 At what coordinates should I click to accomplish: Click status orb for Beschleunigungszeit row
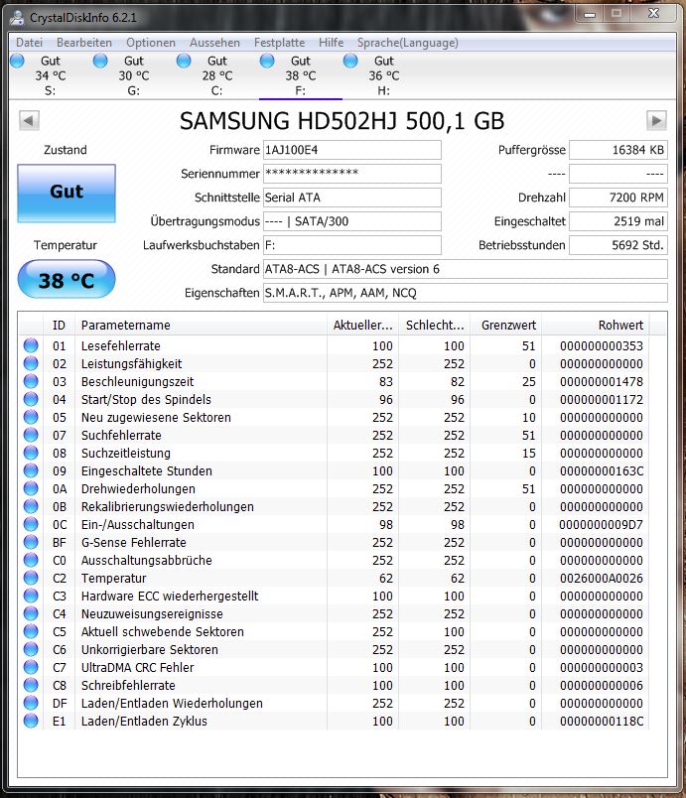[31, 381]
